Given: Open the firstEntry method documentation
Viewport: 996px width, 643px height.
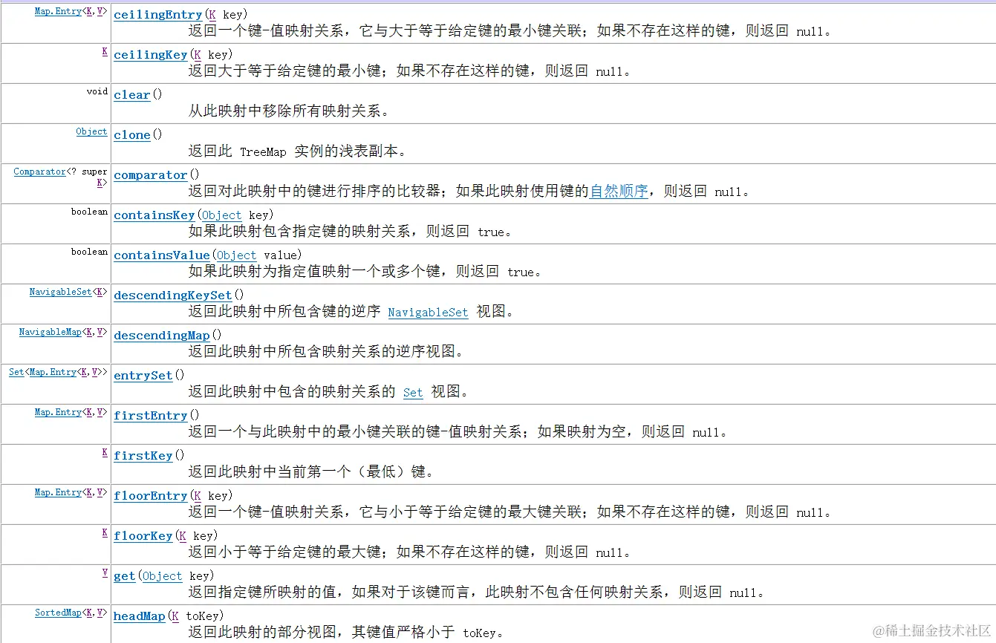Looking at the screenshot, I should [x=151, y=415].
